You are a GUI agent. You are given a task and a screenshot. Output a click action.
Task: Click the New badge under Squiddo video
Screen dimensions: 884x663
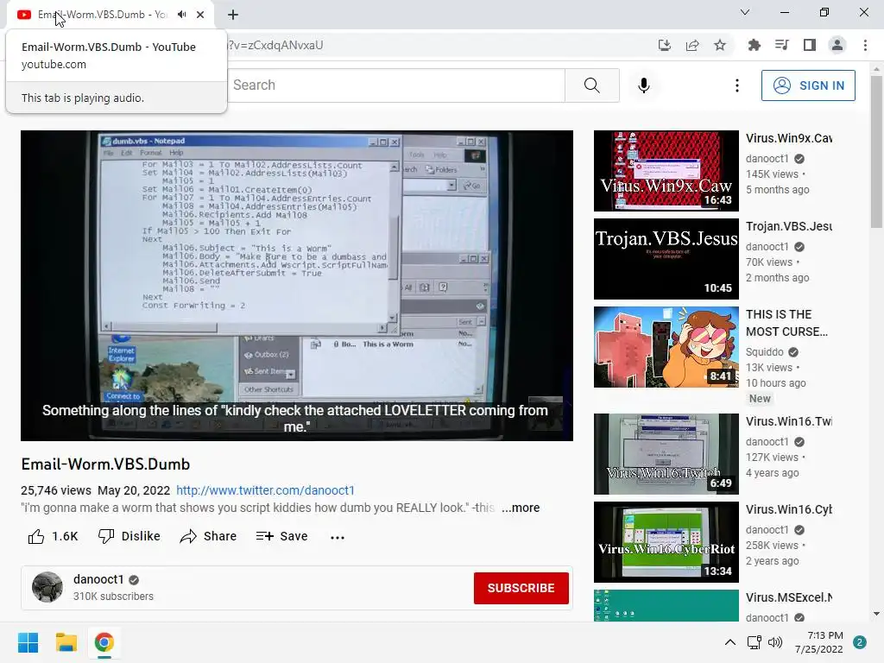click(x=760, y=399)
